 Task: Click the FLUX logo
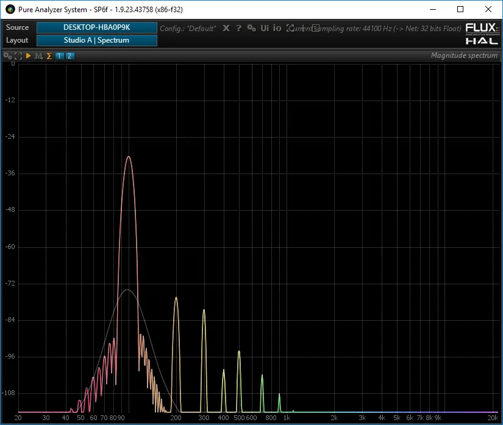click(x=482, y=28)
